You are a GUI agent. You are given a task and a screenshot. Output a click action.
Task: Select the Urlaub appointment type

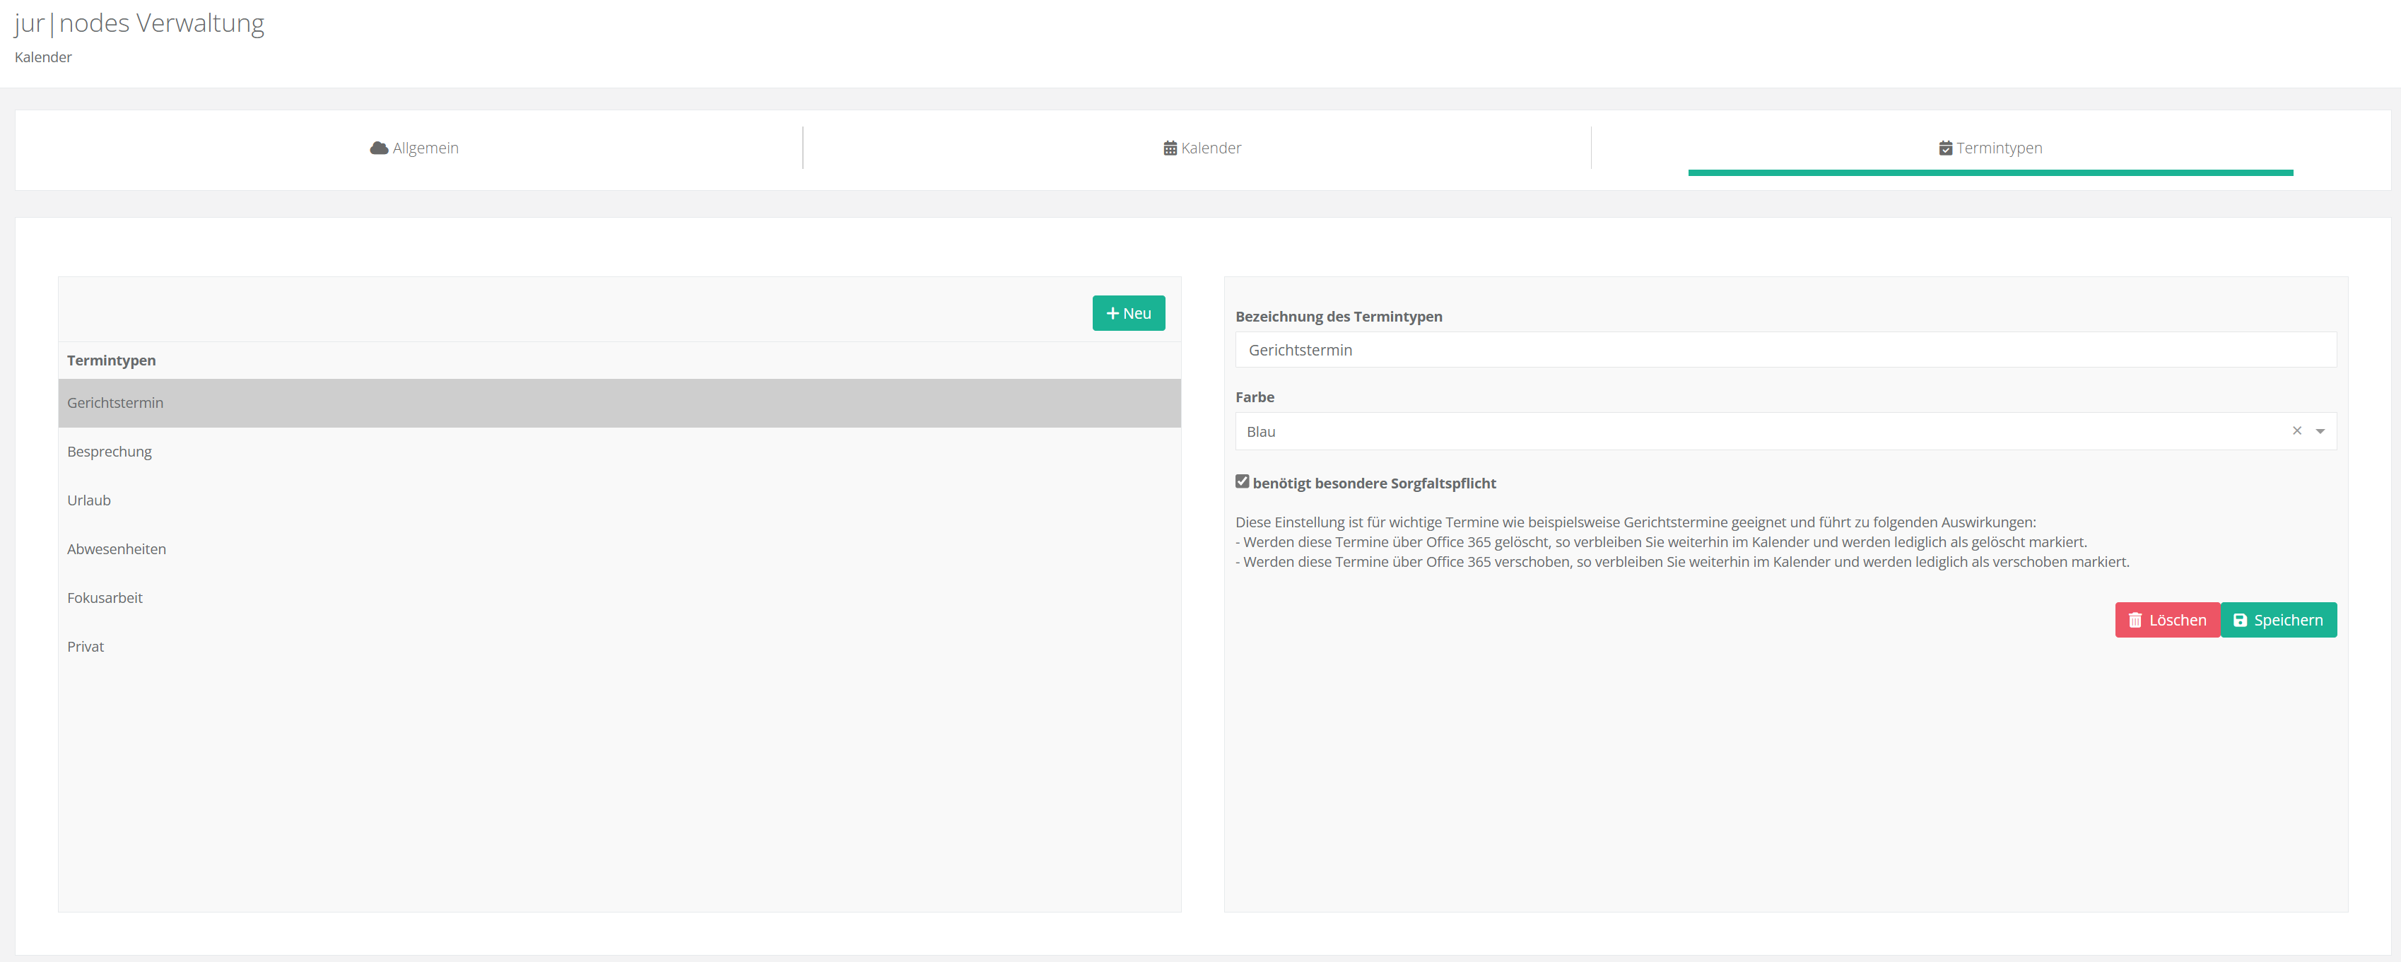90,500
